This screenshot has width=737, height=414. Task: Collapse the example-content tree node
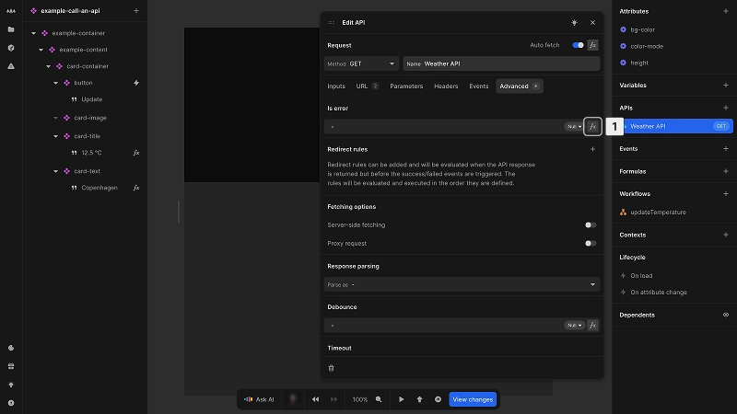coord(41,50)
